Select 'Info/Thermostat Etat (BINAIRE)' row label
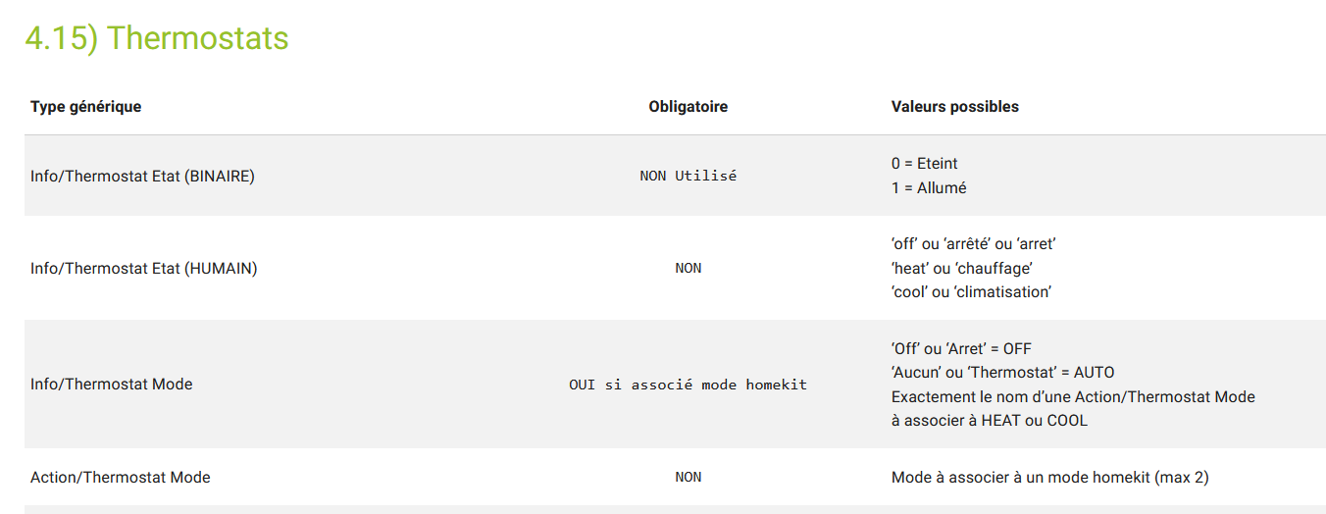 [142, 177]
